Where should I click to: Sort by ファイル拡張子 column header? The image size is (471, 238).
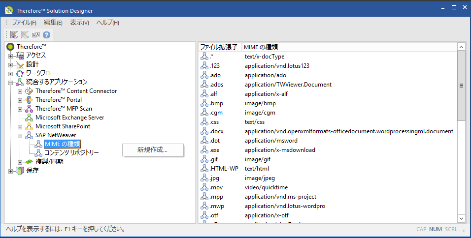click(220, 47)
